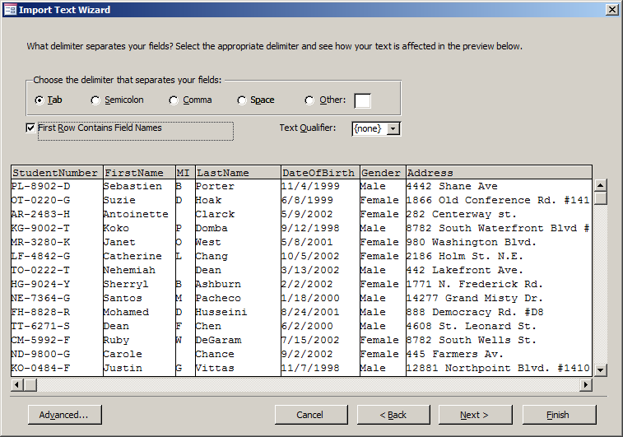
Task: Click address 4608 St. Leonard St.
Action: tap(472, 326)
